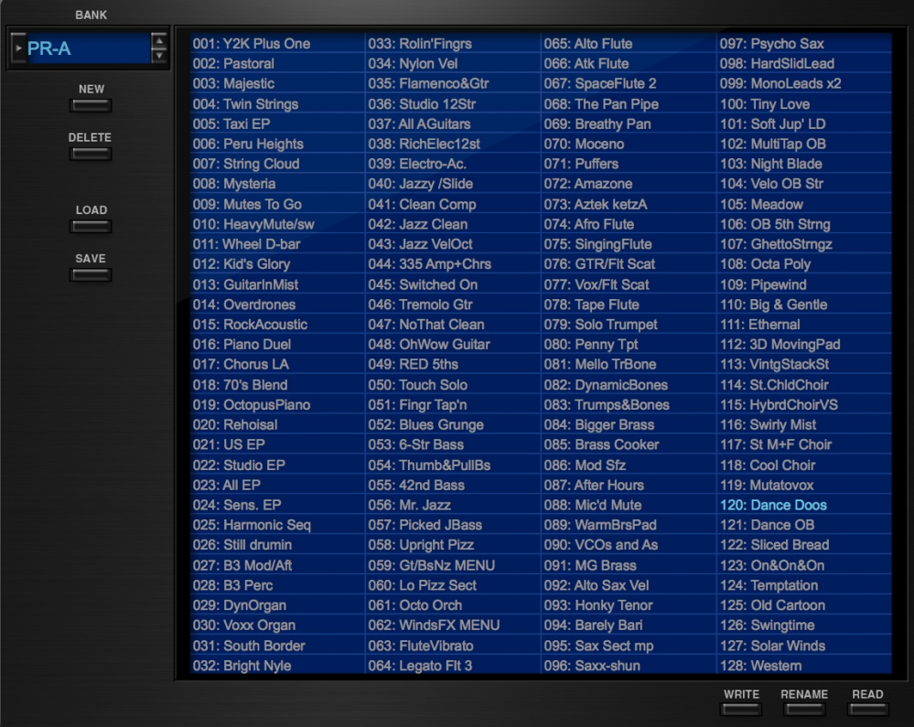Click the WRITE patch button
Image resolution: width=914 pixels, height=727 pixels.
pyautogui.click(x=741, y=709)
